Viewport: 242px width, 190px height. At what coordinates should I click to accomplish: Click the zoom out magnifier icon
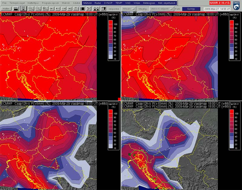pos(38,9)
